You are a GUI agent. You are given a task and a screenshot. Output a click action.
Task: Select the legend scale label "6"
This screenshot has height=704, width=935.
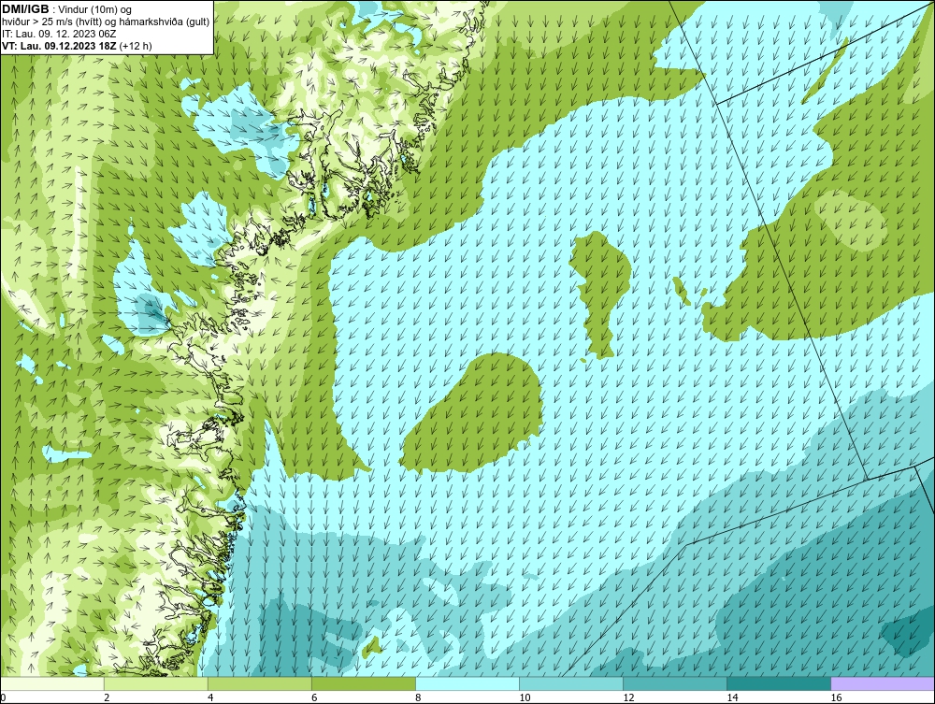(314, 697)
